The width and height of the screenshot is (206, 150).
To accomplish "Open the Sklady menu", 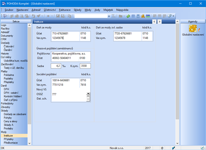I will click(x=77, y=10).
